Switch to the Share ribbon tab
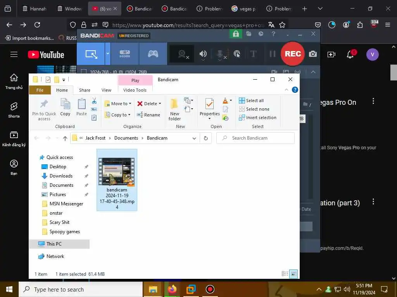 (85, 90)
